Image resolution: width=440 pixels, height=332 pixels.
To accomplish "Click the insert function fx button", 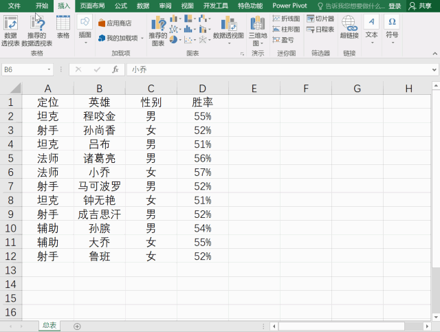I will pos(115,69).
